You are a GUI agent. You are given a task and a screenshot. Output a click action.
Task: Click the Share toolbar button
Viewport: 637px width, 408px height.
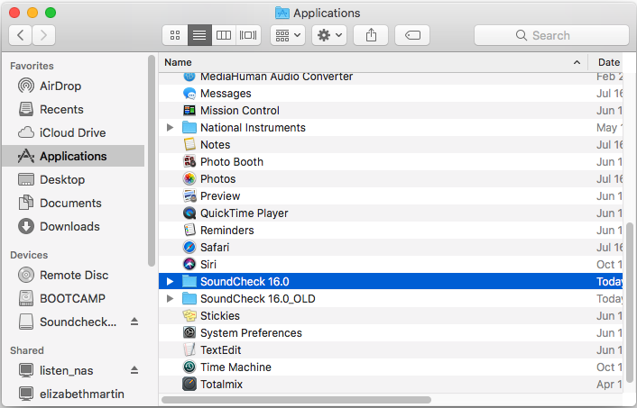(x=371, y=35)
